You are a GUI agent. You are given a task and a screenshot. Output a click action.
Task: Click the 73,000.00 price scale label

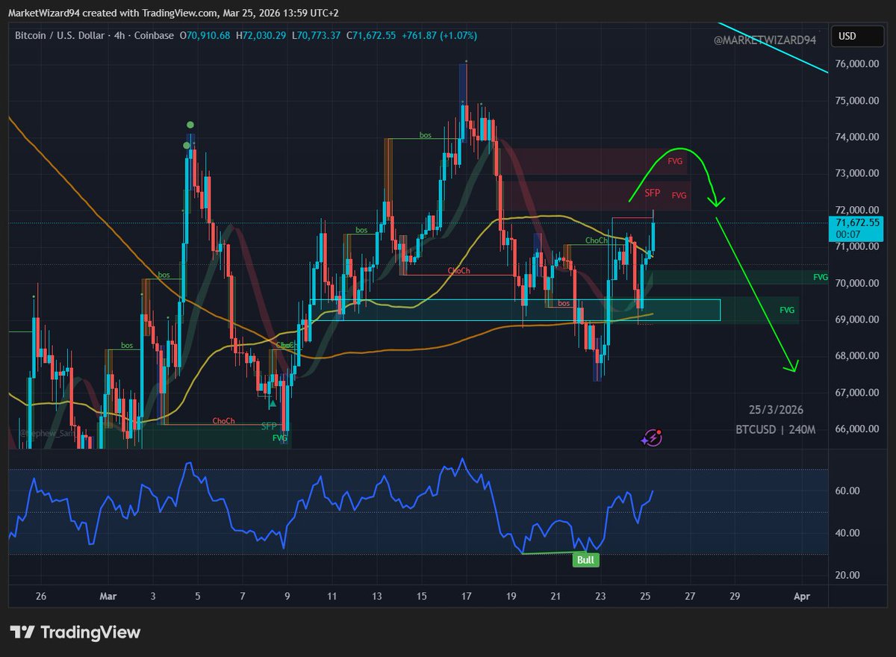tap(858, 174)
